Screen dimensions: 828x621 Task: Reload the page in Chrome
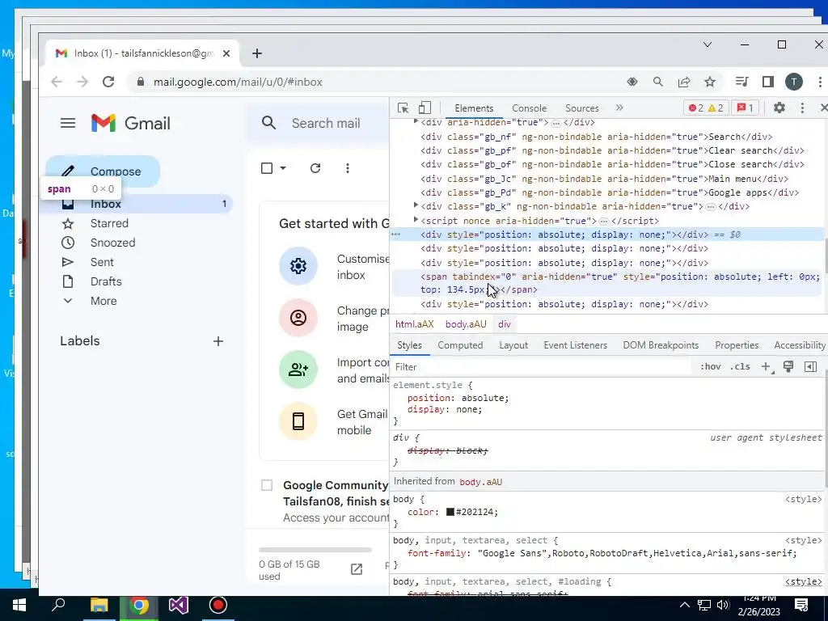click(108, 82)
